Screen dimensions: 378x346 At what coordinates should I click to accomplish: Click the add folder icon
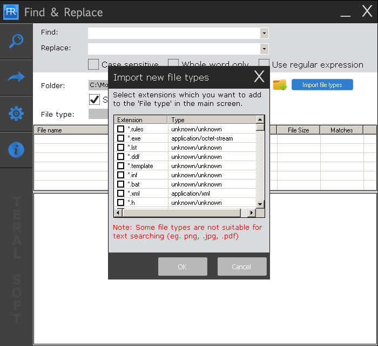280,85
